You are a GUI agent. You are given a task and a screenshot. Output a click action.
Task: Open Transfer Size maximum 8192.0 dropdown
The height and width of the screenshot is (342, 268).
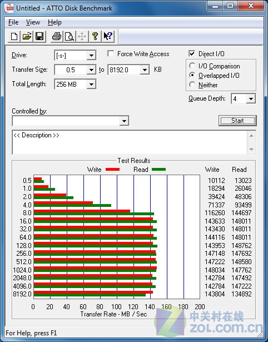coord(145,70)
